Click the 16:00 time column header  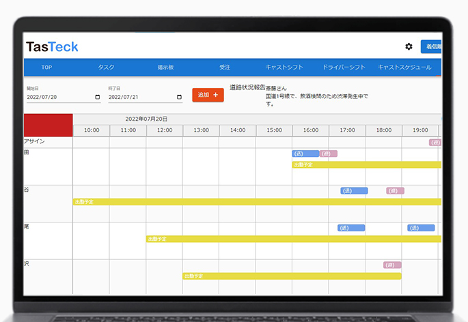point(311,130)
